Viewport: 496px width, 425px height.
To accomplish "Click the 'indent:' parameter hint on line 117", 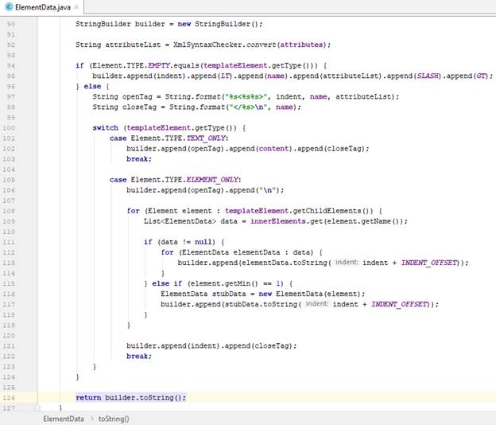I will click(x=316, y=304).
